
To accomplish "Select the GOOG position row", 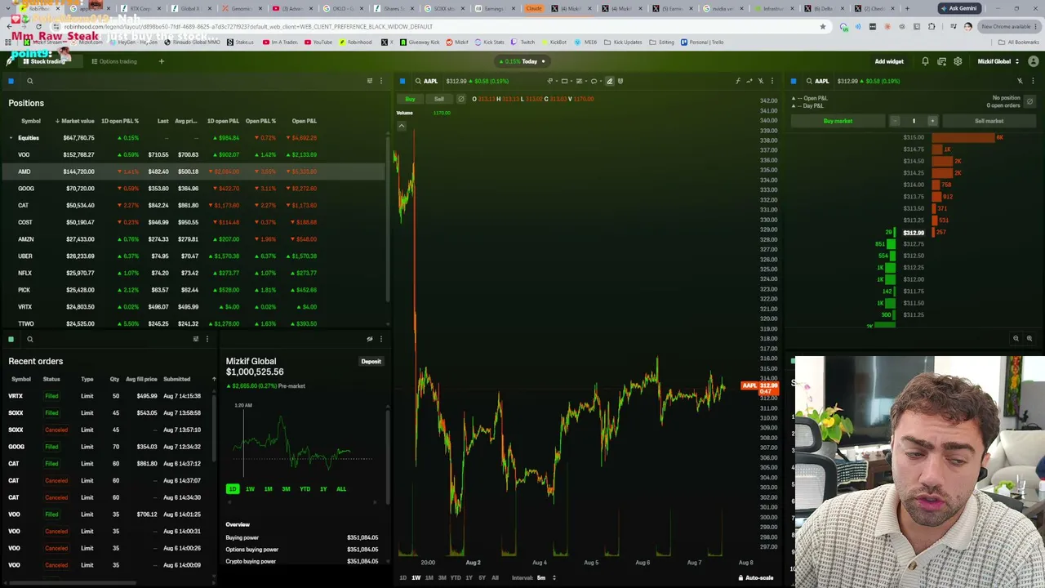I will (193, 189).
